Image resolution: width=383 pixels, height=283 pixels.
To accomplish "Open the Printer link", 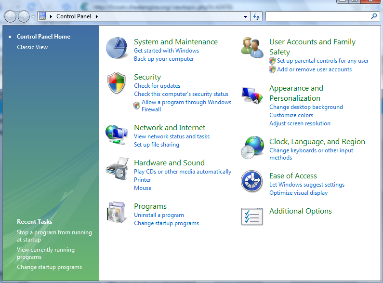I will click(143, 180).
